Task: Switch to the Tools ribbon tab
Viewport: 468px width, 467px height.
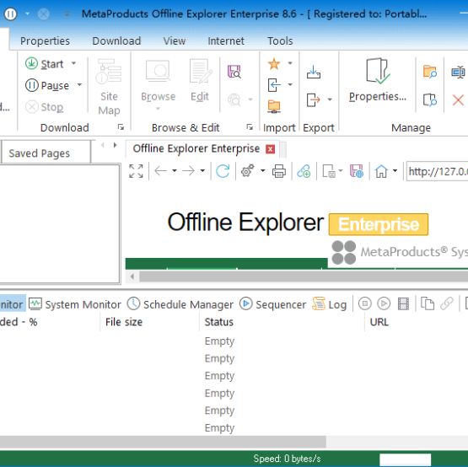Action: click(280, 40)
